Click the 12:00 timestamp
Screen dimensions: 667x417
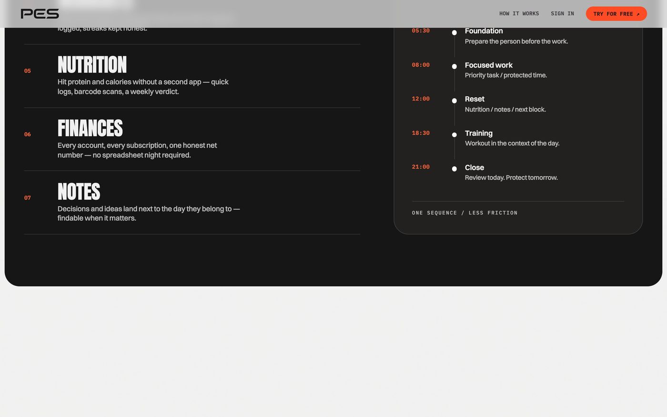(x=421, y=99)
